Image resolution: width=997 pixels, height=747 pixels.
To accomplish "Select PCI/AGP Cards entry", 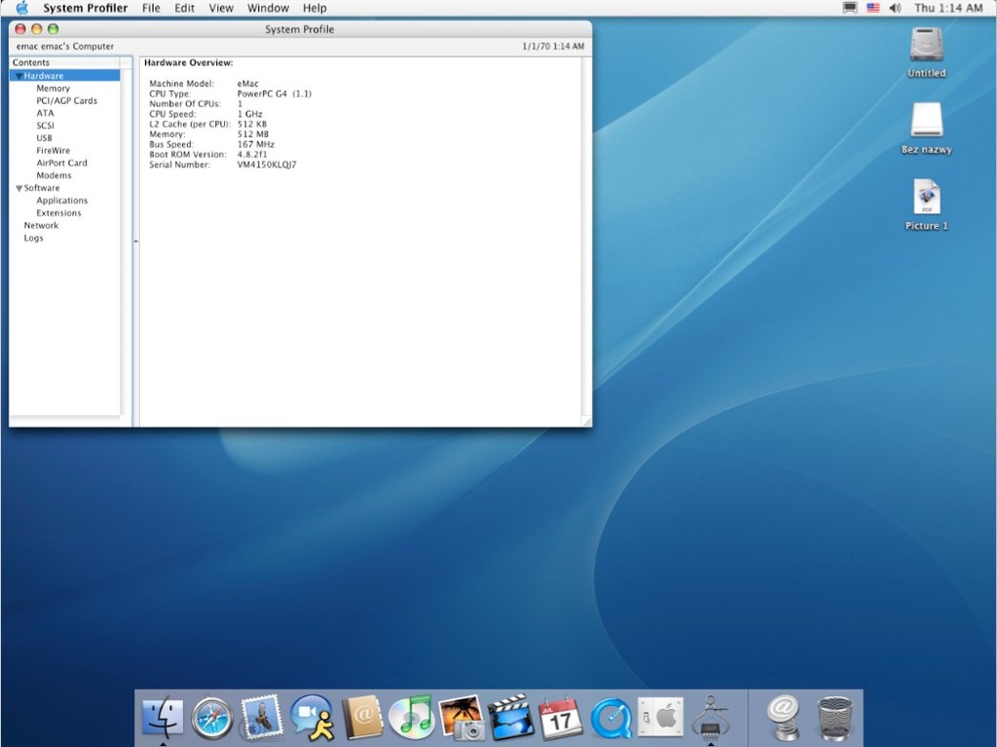I will tap(67, 100).
